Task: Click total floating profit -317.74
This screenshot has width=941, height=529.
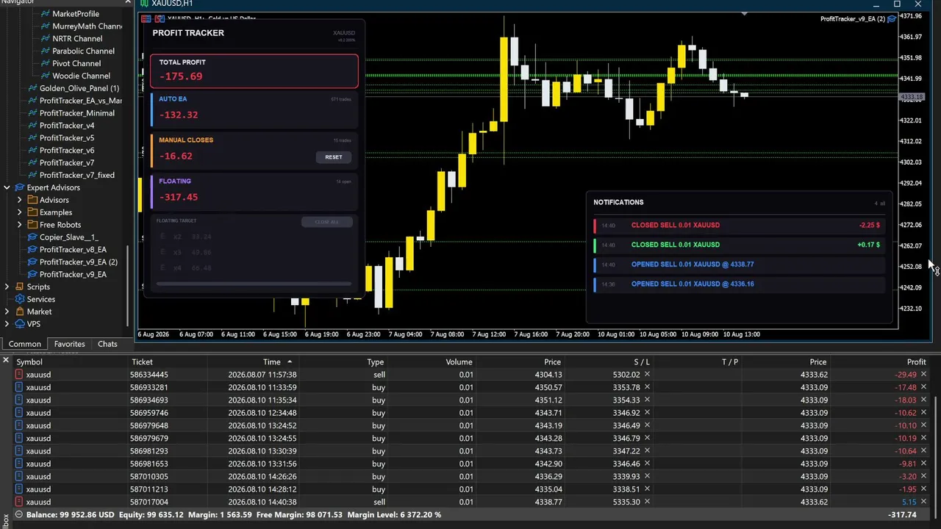Action: (902, 515)
